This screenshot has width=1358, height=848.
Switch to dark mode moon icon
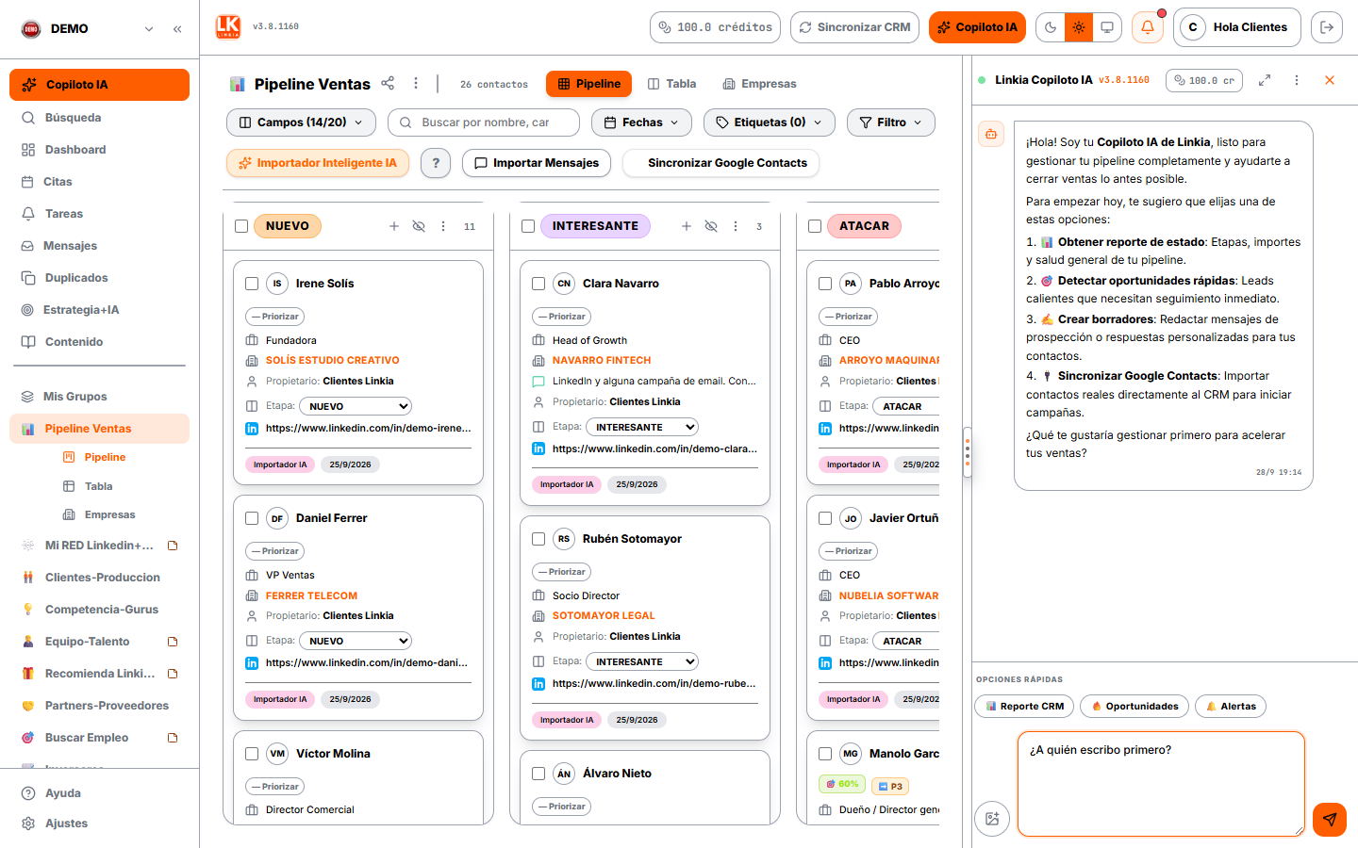coord(1051,27)
